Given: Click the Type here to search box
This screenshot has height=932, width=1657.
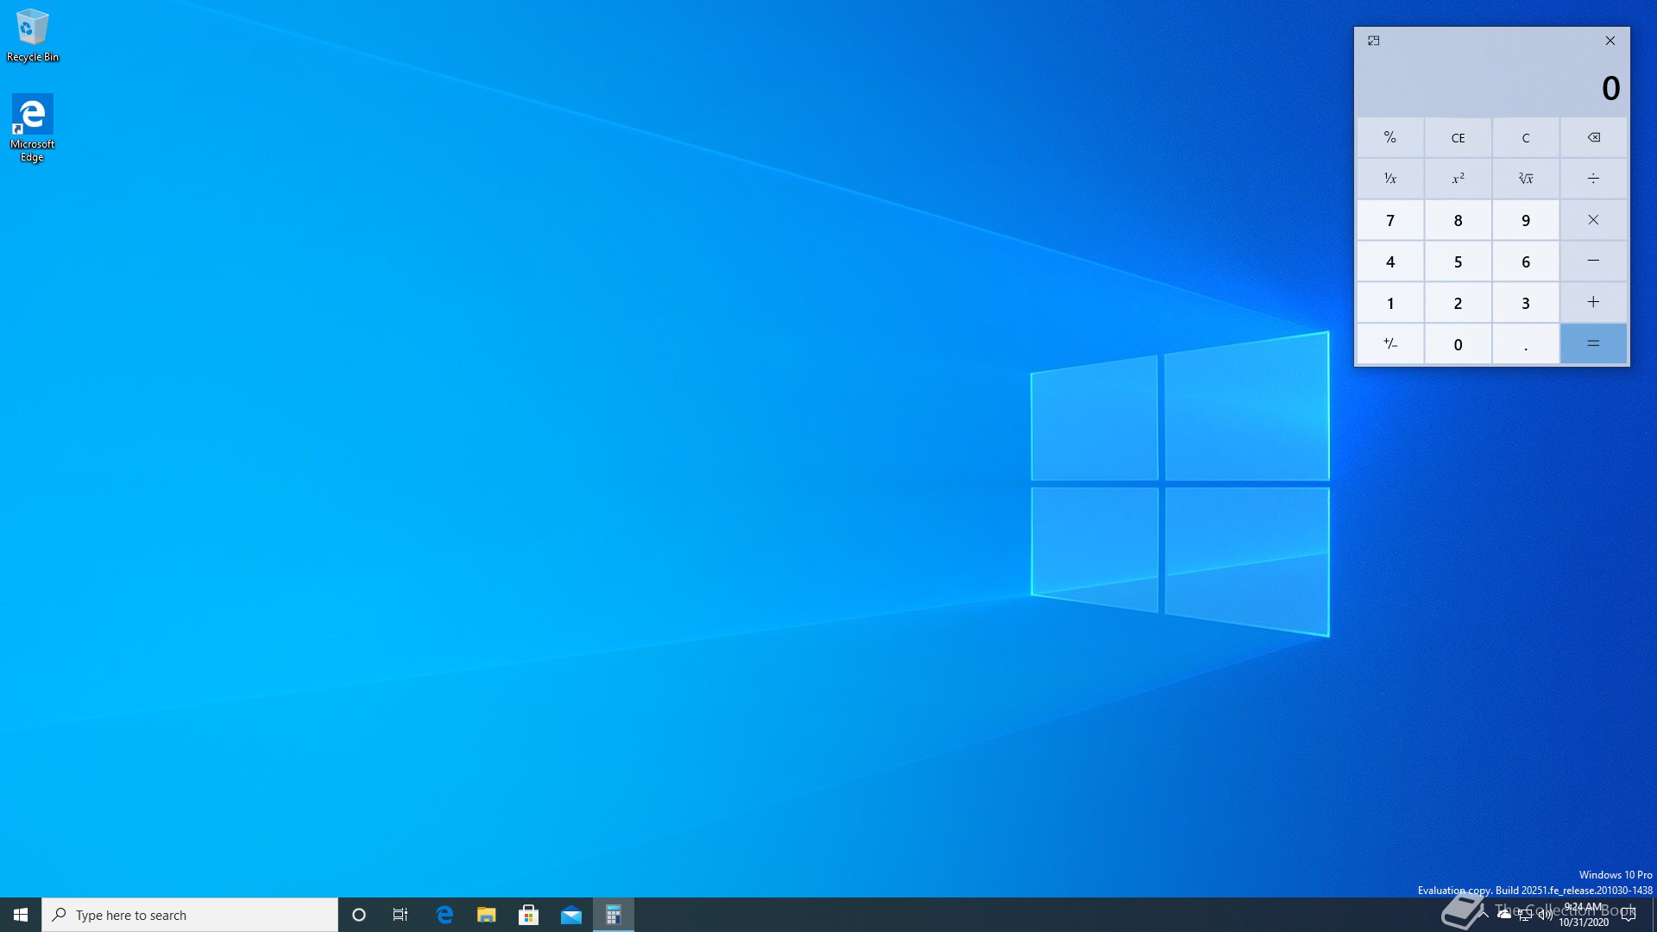Looking at the screenshot, I should pos(190,915).
